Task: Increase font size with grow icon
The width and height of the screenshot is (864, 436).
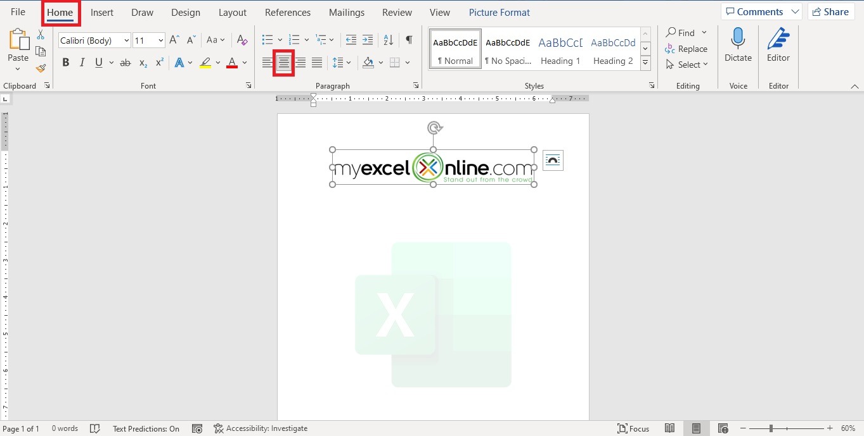Action: [174, 40]
